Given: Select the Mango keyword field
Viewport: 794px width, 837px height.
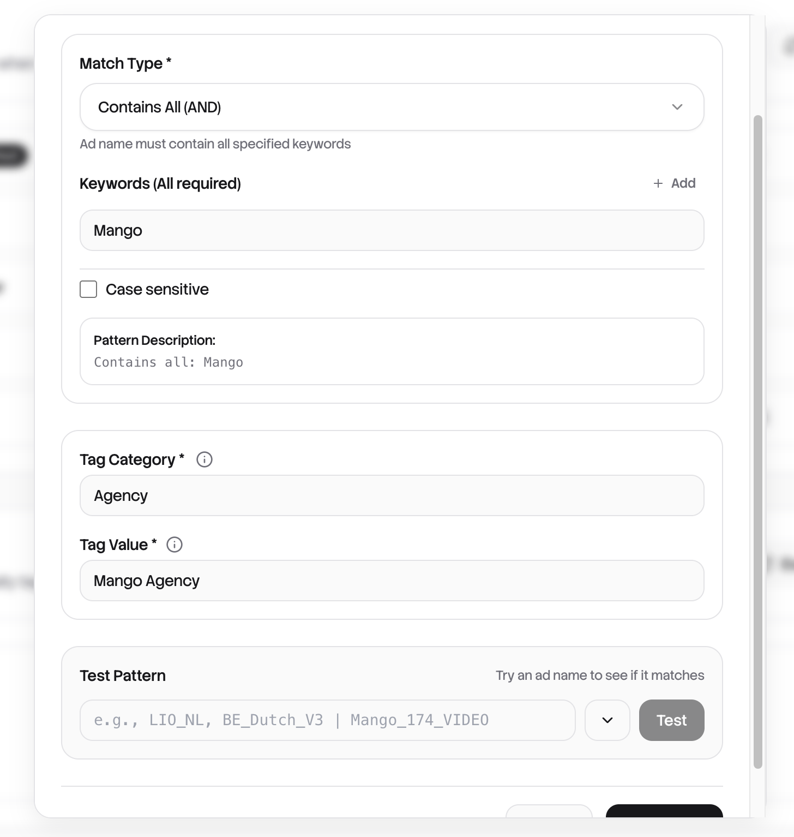Looking at the screenshot, I should point(392,230).
